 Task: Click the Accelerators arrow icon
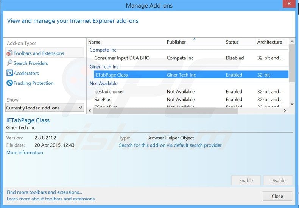9,73
